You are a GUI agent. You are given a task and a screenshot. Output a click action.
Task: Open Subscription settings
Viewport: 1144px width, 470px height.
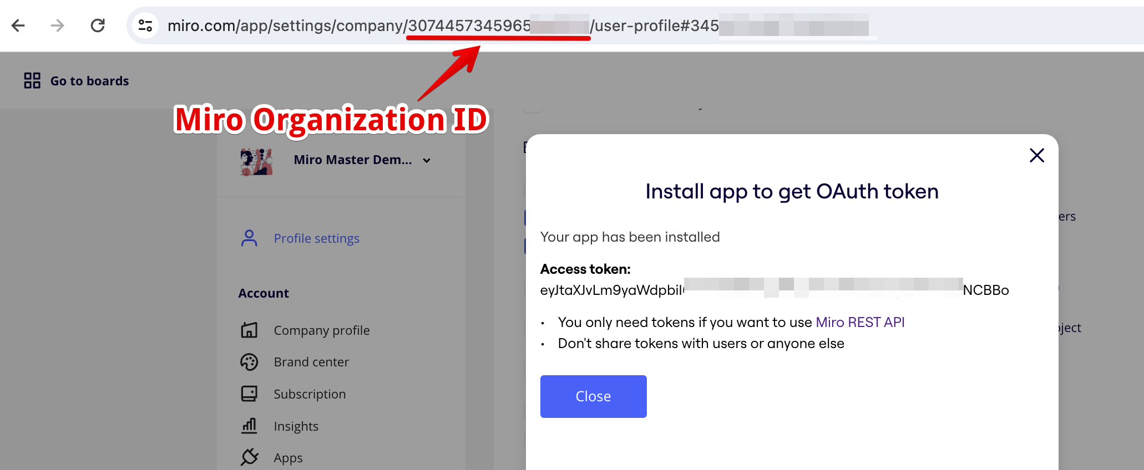(310, 394)
